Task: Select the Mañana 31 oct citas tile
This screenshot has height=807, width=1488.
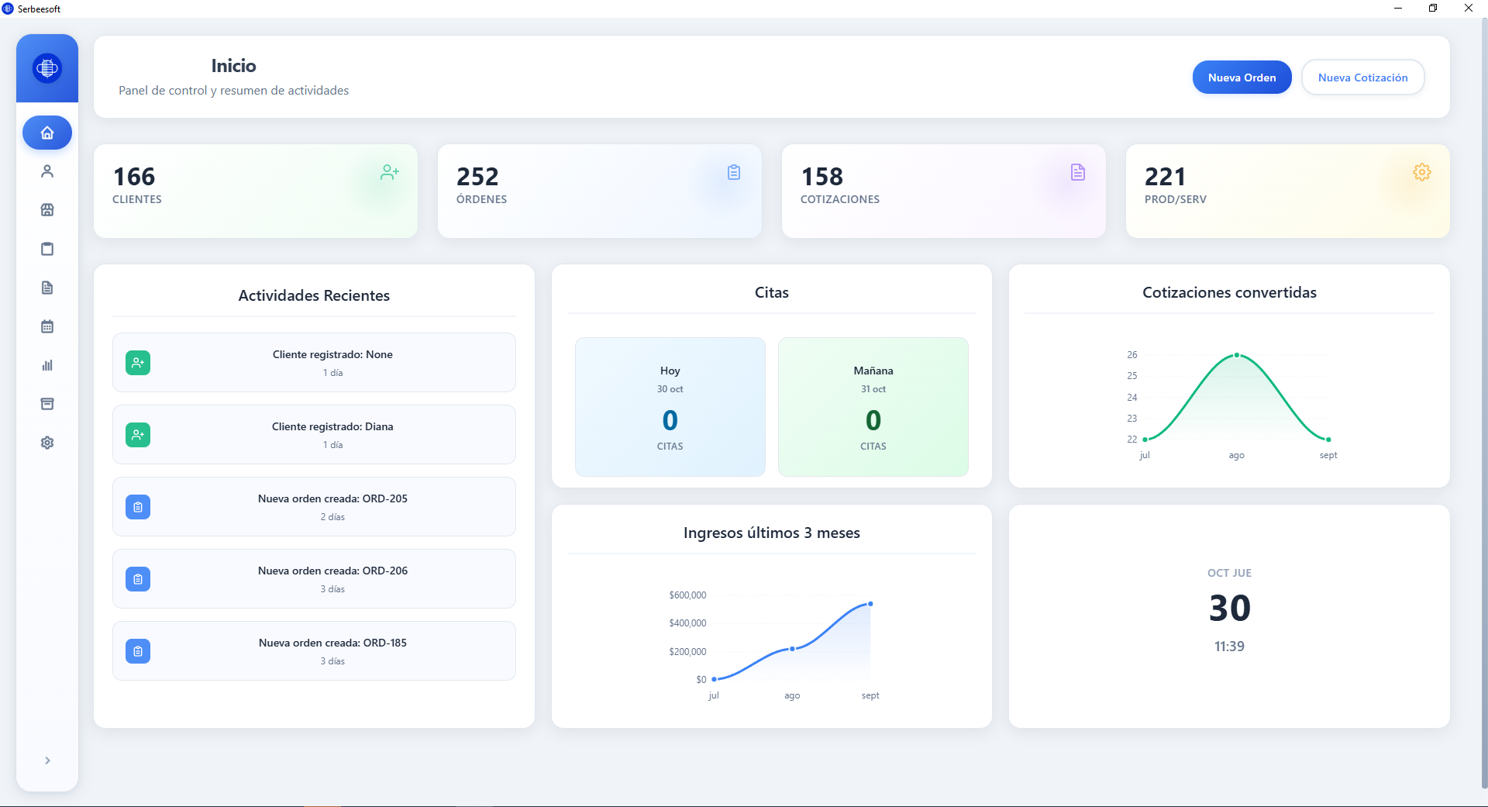Action: click(873, 407)
